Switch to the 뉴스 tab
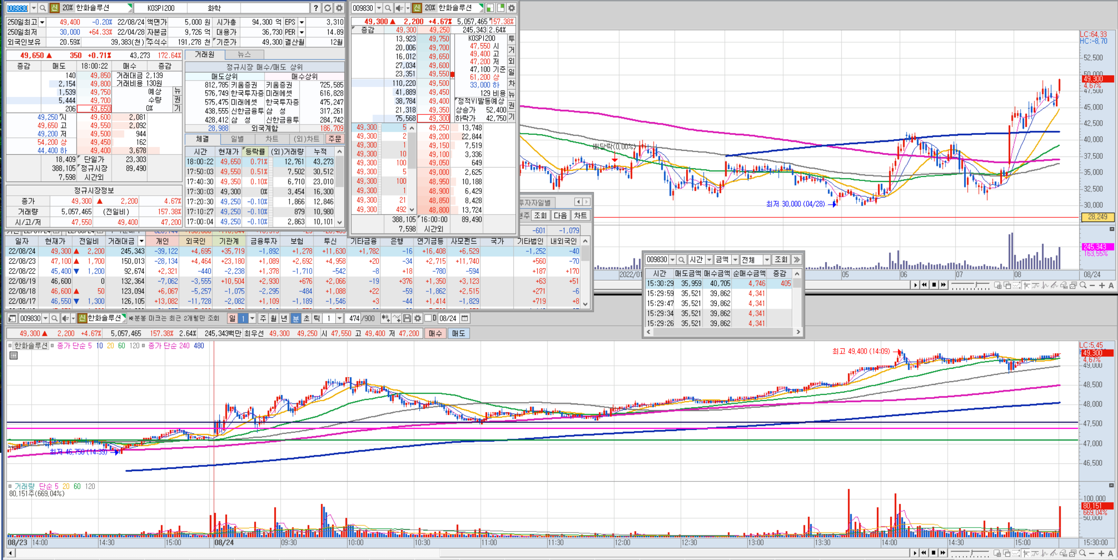 coord(244,54)
